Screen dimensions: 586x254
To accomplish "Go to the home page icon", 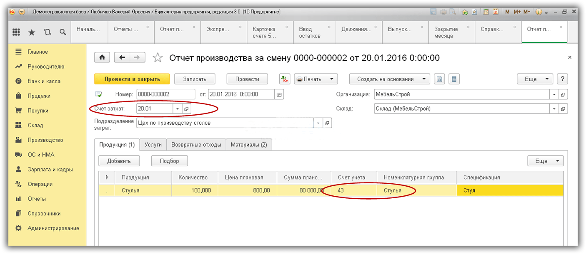I will [103, 57].
